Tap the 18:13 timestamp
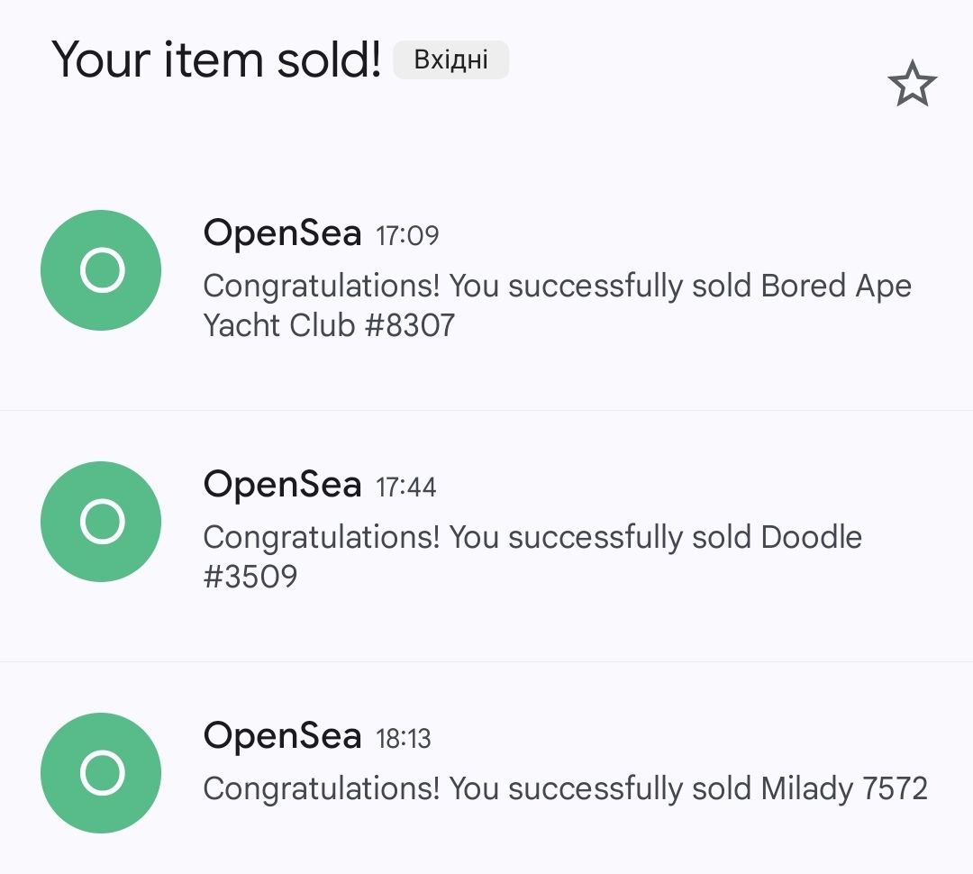 pos(404,739)
